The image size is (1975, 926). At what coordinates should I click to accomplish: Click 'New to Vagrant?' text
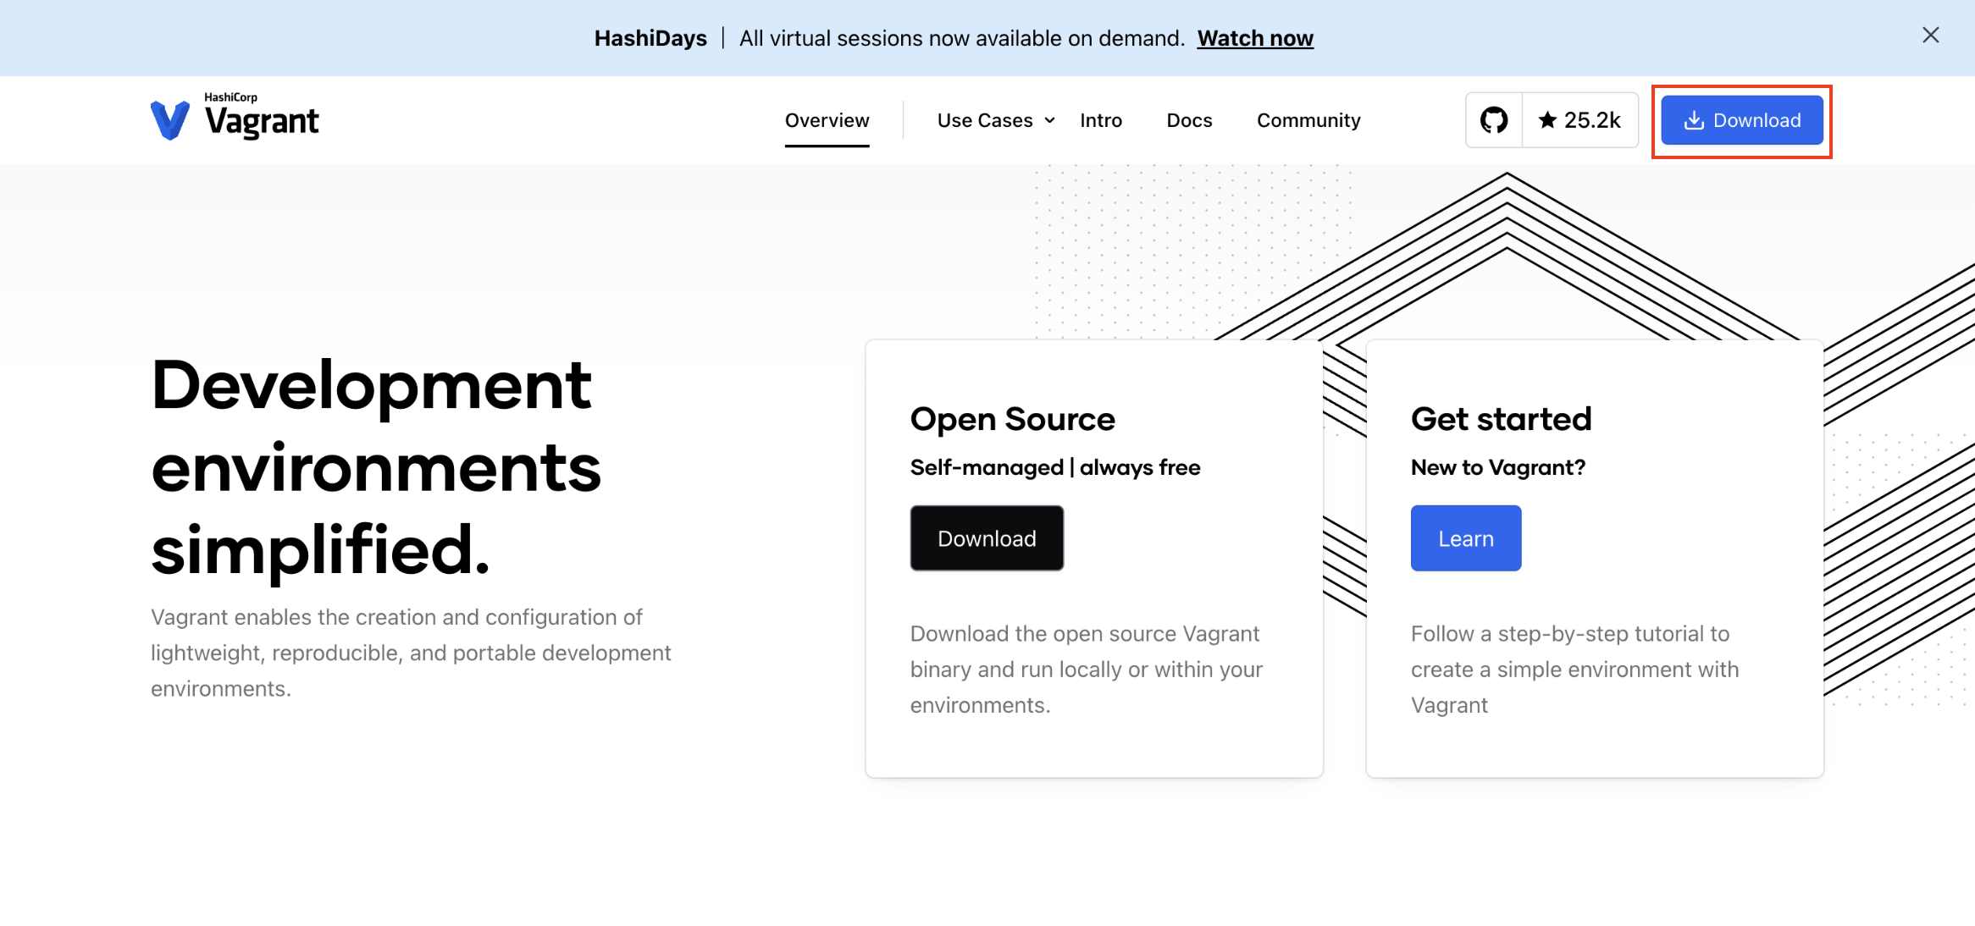coord(1498,467)
